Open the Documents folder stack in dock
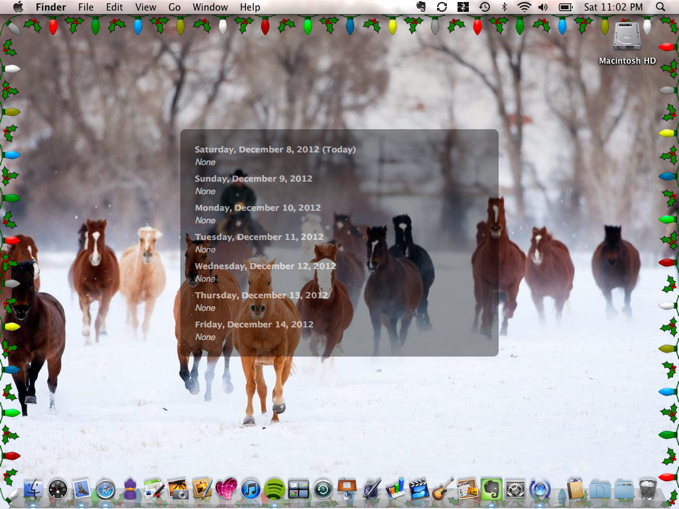 click(599, 490)
